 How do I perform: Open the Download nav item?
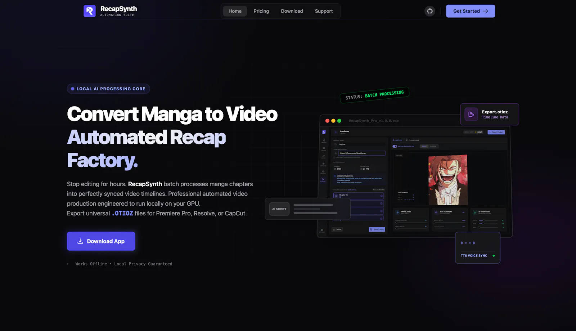[292, 11]
